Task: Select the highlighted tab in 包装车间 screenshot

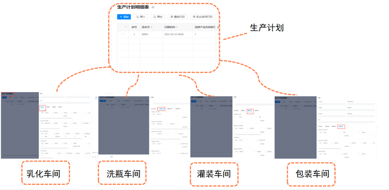Action: [341, 127]
